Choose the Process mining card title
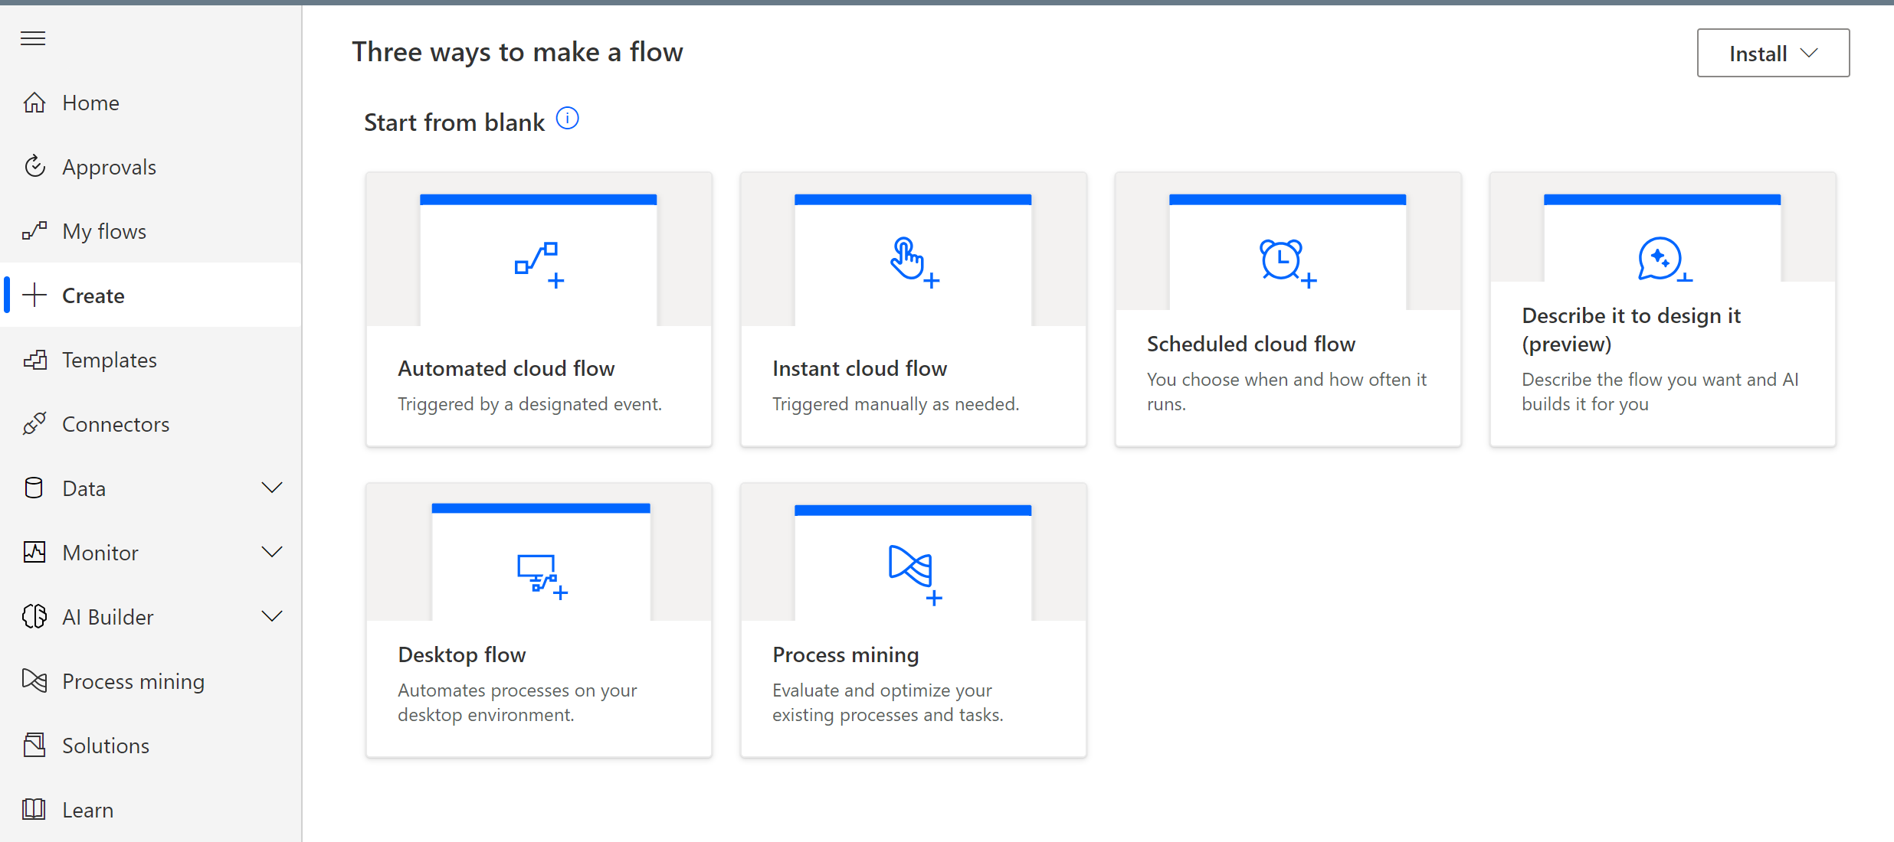This screenshot has height=842, width=1894. [846, 655]
